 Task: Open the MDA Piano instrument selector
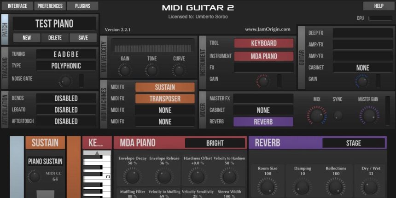263,56
